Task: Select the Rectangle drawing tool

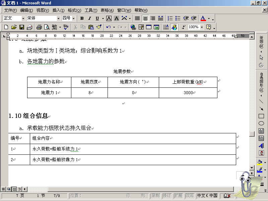Action: (261, 116)
